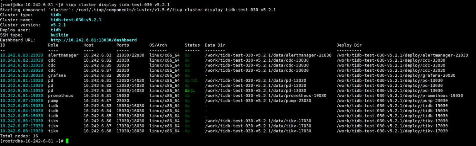Click the Up|L status of pd leader
Screen dimensions: 476x146
[x=190, y=91]
